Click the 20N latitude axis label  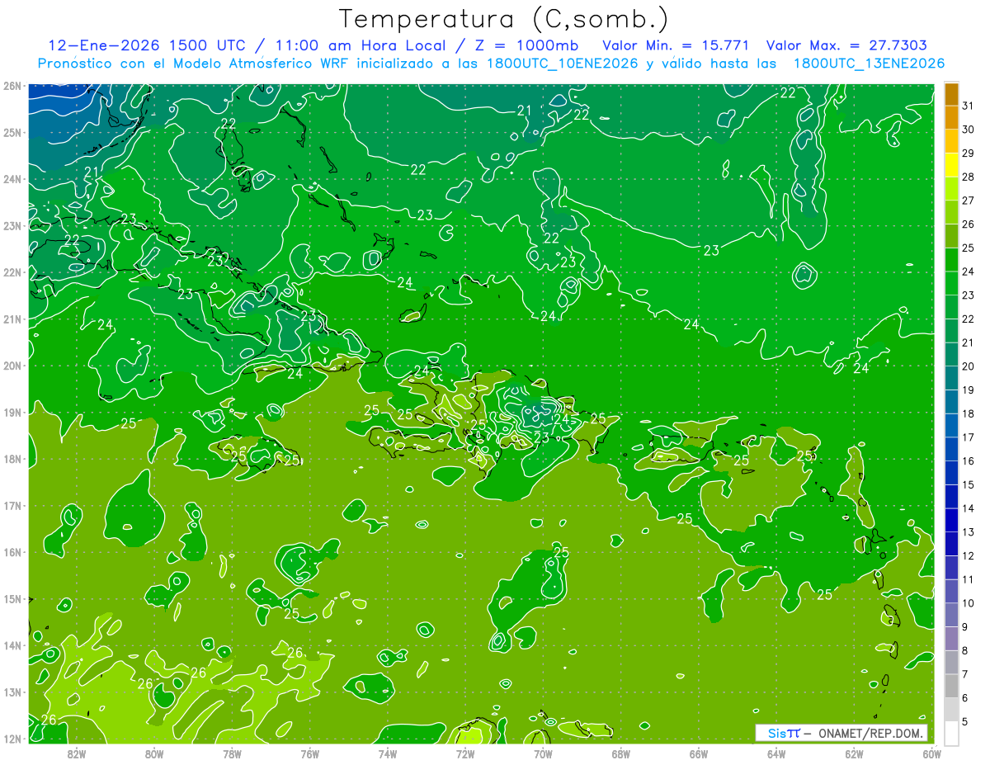(x=12, y=366)
